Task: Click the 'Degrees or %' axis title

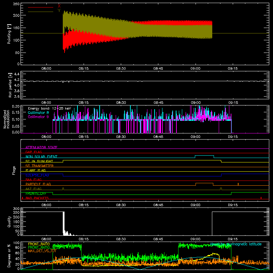Action: 9,256
